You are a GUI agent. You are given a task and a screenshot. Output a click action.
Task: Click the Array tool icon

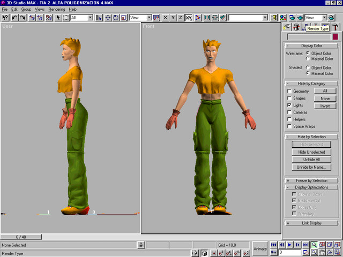215,18
